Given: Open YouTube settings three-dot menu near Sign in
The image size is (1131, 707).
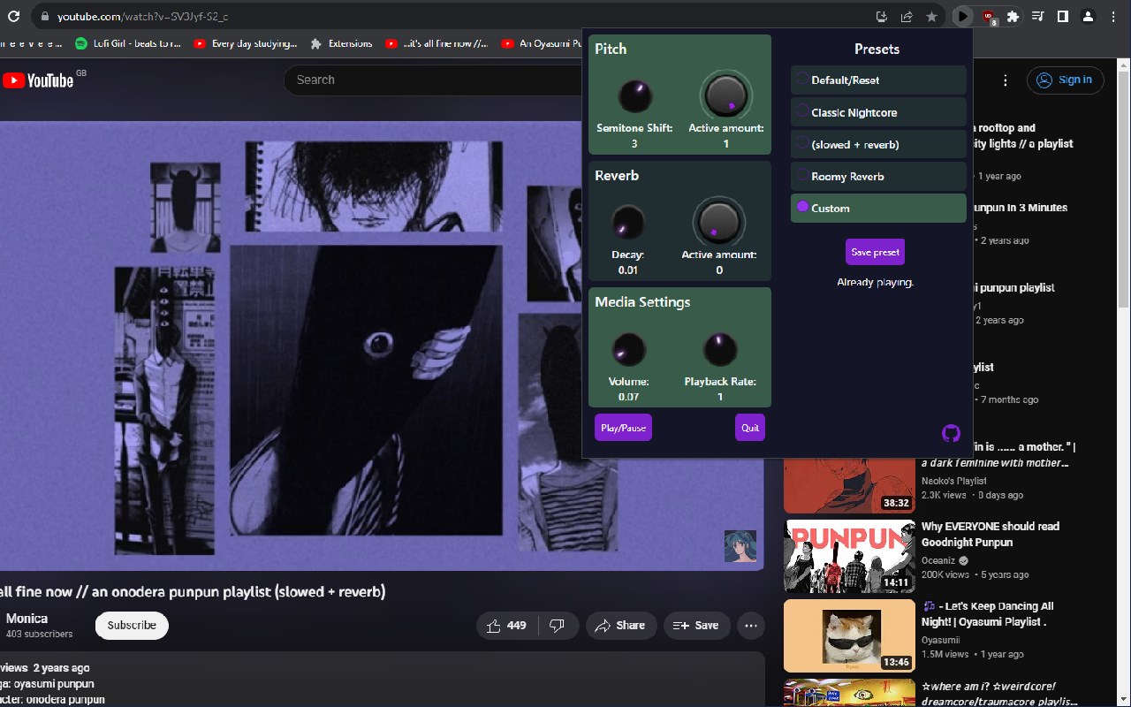Looking at the screenshot, I should (1006, 80).
